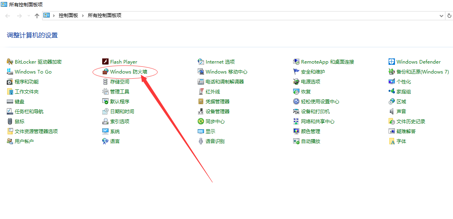Click the 文件历史记录 link
This screenshot has width=453, height=219.
pos(411,122)
